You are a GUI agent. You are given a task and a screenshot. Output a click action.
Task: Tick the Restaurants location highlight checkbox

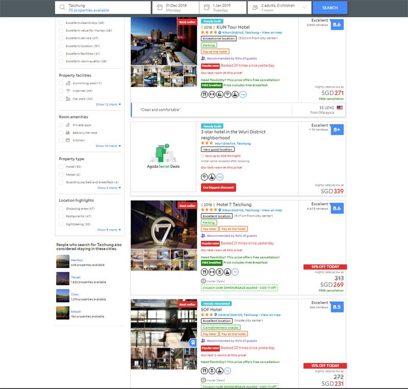tap(61, 216)
